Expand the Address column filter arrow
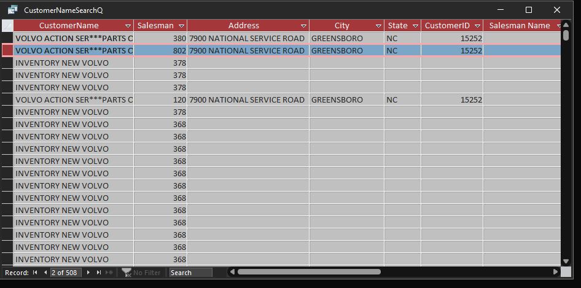581x288 pixels. click(303, 26)
